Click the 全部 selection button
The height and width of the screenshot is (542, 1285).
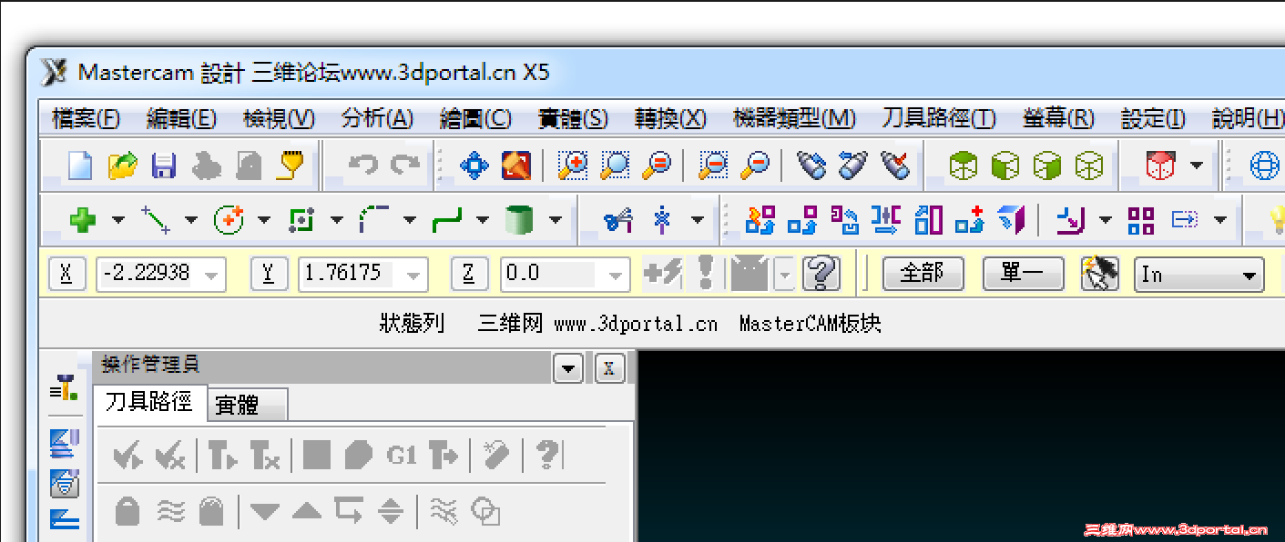tap(923, 273)
